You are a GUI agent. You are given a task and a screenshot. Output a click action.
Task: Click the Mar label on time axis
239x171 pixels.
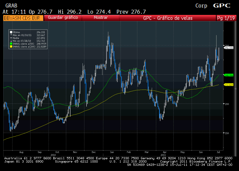coord(147,152)
